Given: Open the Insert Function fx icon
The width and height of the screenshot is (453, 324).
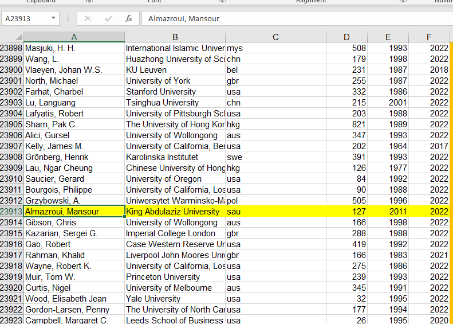Looking at the screenshot, I should tap(129, 18).
